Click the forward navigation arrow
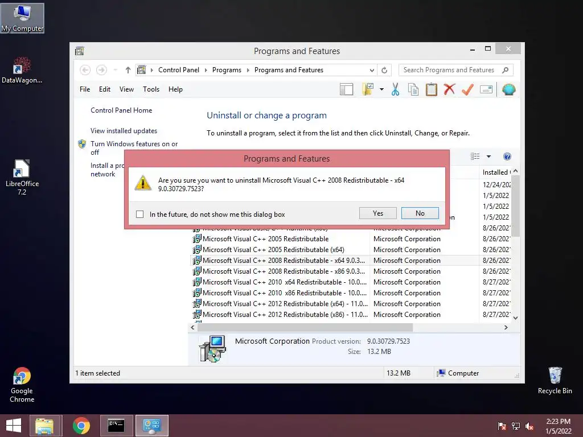Image resolution: width=583 pixels, height=437 pixels. 101,70
